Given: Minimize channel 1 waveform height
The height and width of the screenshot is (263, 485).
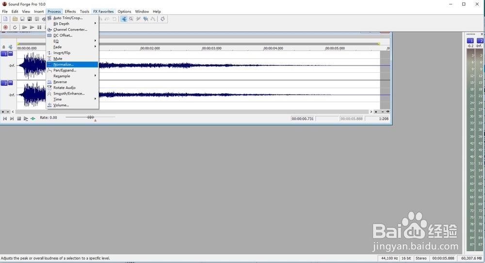Looking at the screenshot, I should tap(11, 53).
